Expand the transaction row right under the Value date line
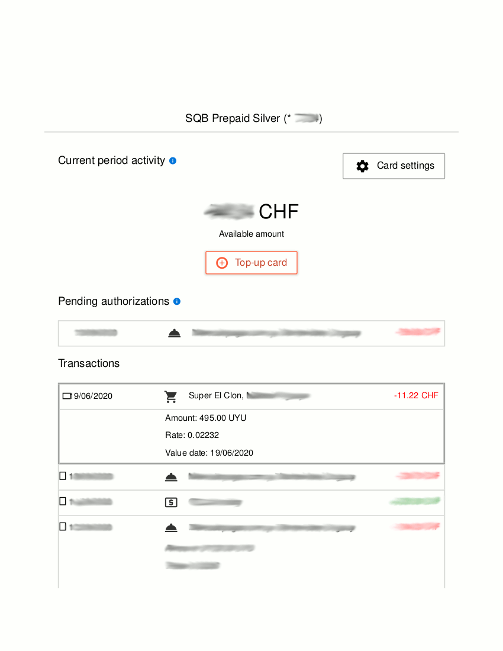 point(63,475)
